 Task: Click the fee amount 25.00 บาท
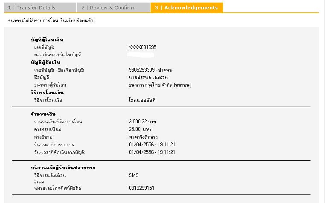click(x=139, y=130)
